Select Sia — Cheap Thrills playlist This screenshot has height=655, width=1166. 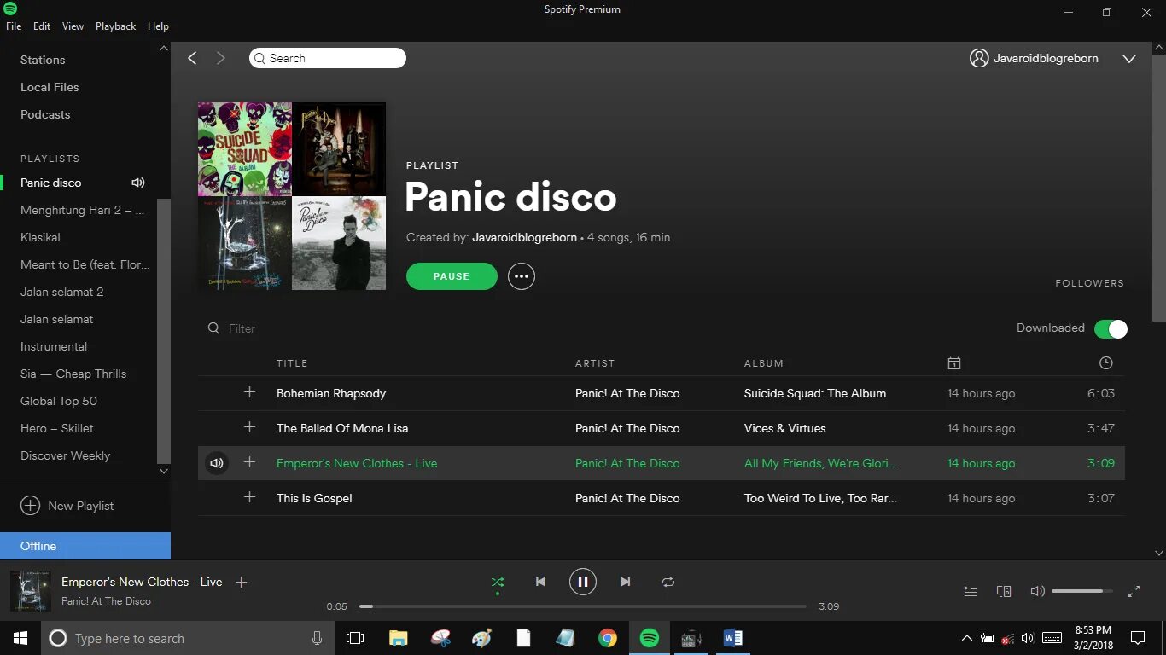pyautogui.click(x=73, y=374)
